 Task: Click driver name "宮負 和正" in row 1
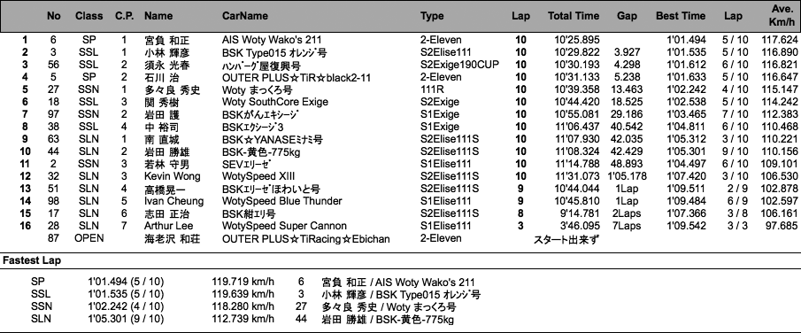[x=167, y=40]
